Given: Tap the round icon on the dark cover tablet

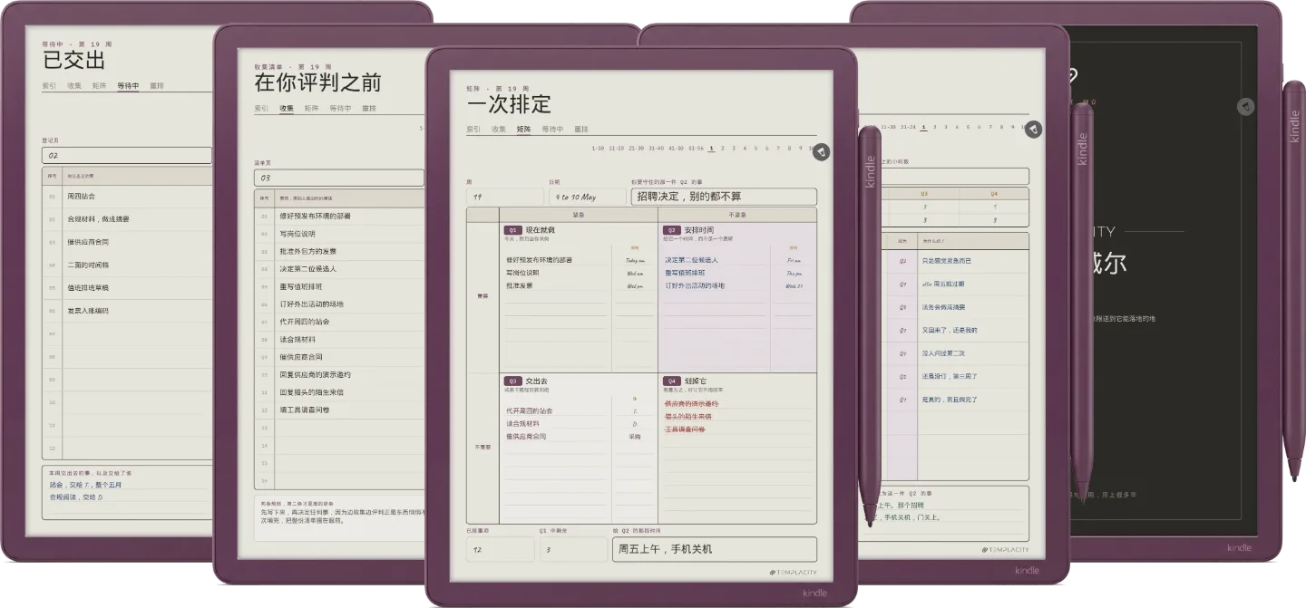Looking at the screenshot, I should (1246, 107).
